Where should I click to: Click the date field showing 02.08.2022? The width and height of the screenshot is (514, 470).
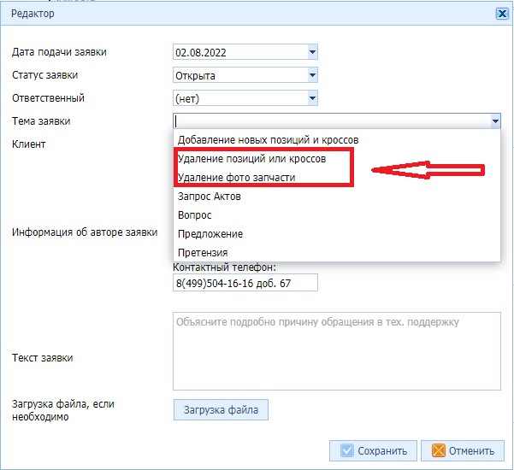tap(239, 52)
